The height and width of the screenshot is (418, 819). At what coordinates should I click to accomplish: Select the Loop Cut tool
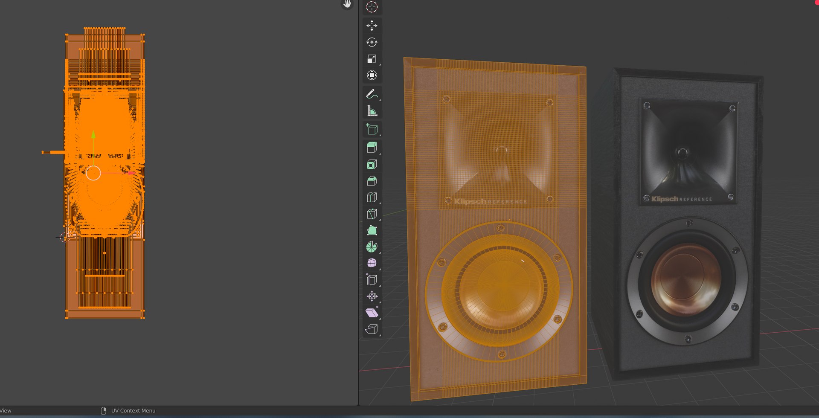click(372, 197)
